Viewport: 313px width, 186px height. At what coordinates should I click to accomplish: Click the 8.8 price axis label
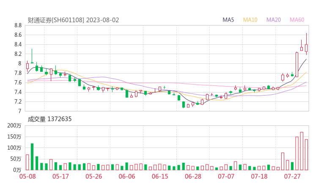(x=18, y=25)
